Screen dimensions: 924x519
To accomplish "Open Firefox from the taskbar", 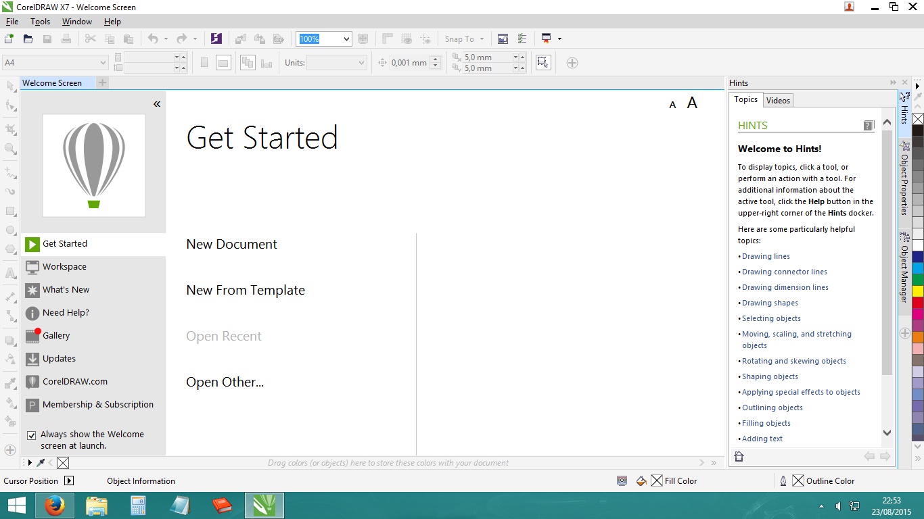I will pyautogui.click(x=54, y=505).
